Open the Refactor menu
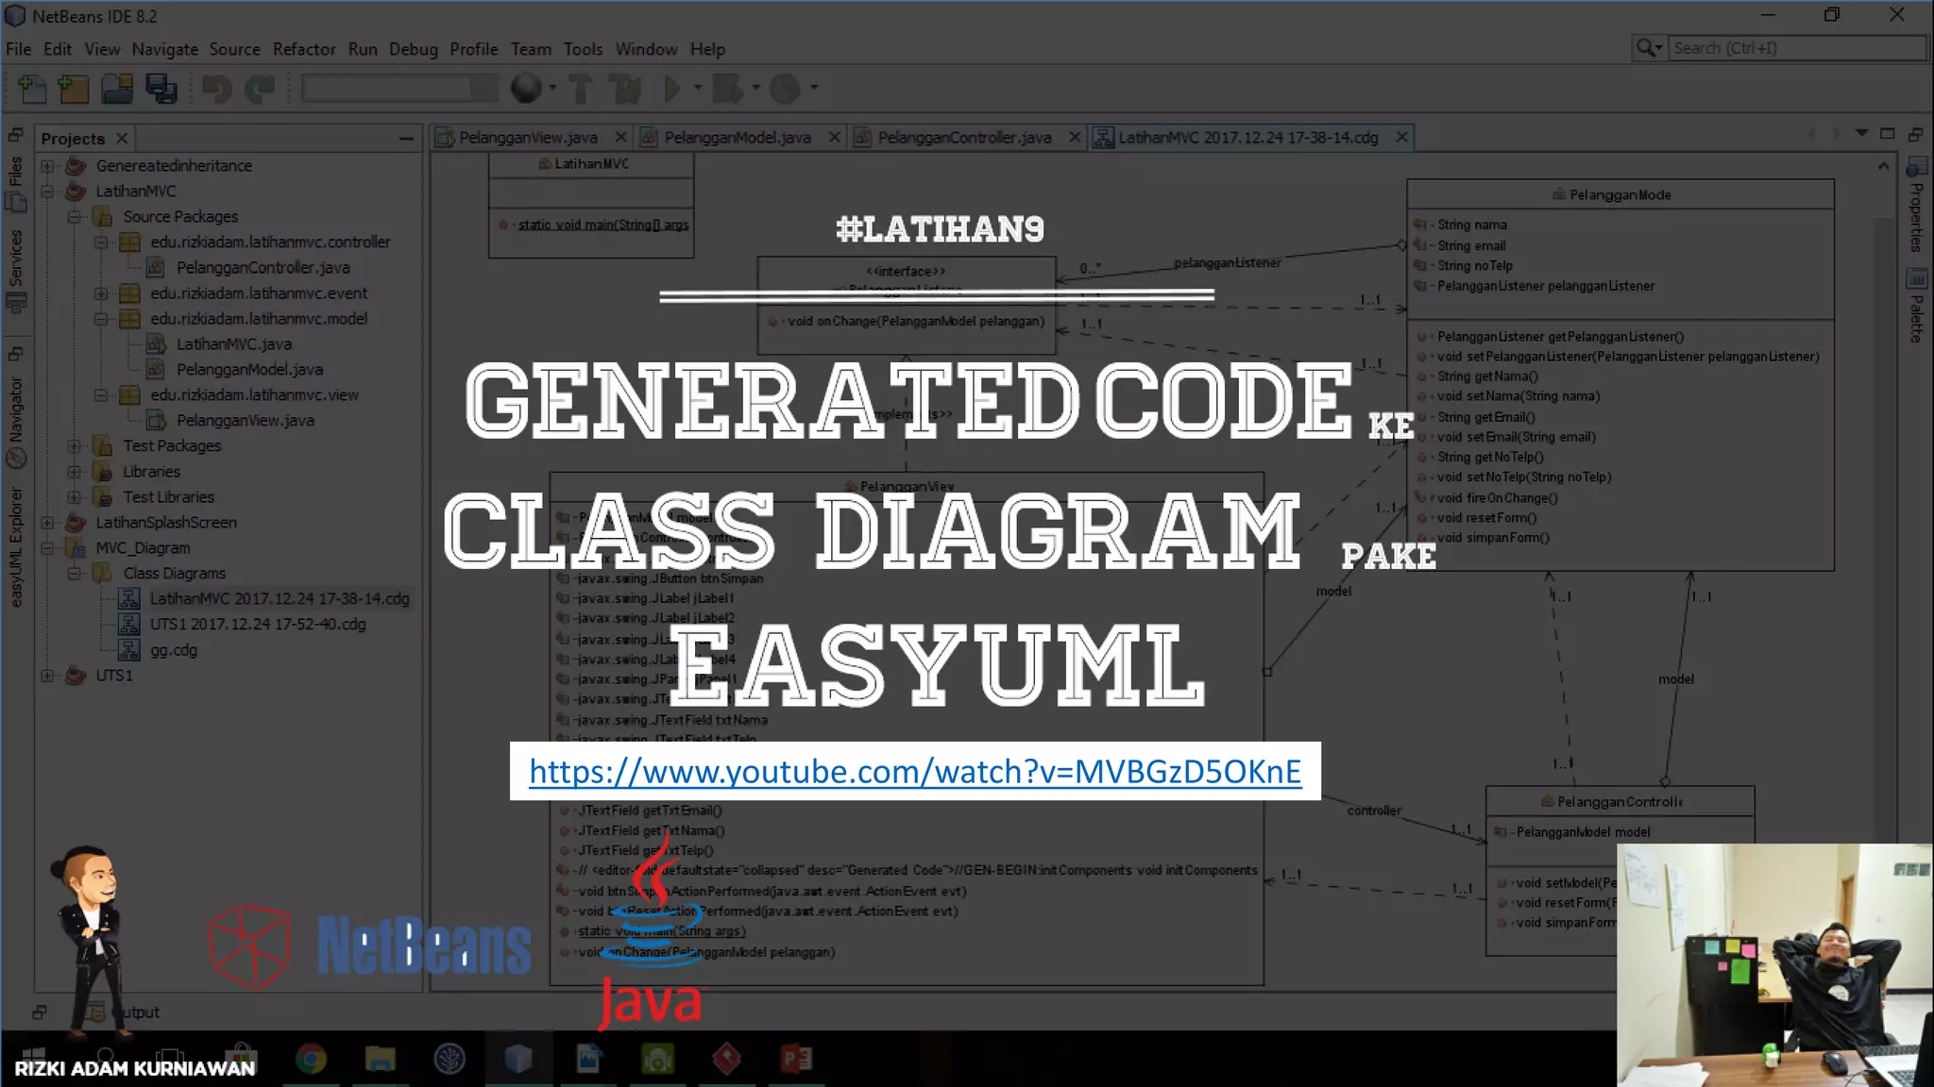Image resolution: width=1934 pixels, height=1087 pixels. (x=303, y=49)
